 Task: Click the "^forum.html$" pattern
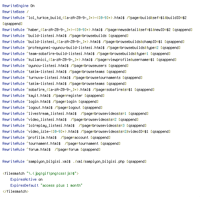(39, 149)
